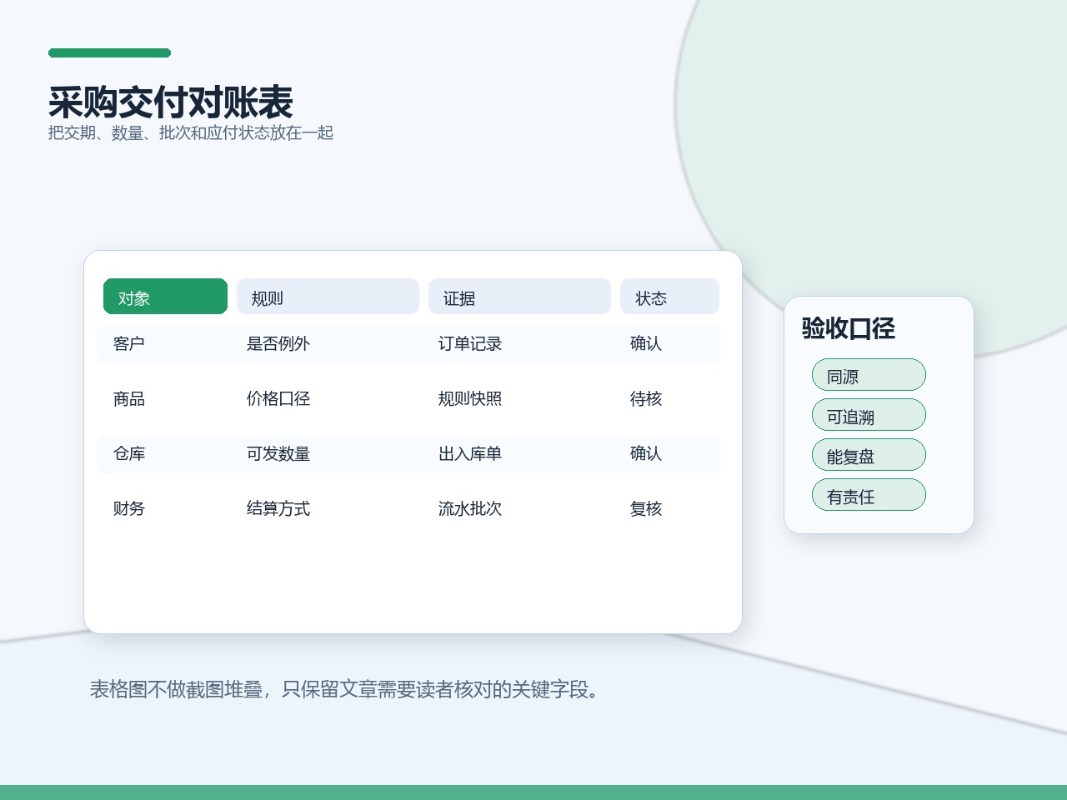This screenshot has width=1067, height=800.
Task: Click the 是否例外 cell
Action: 278,344
